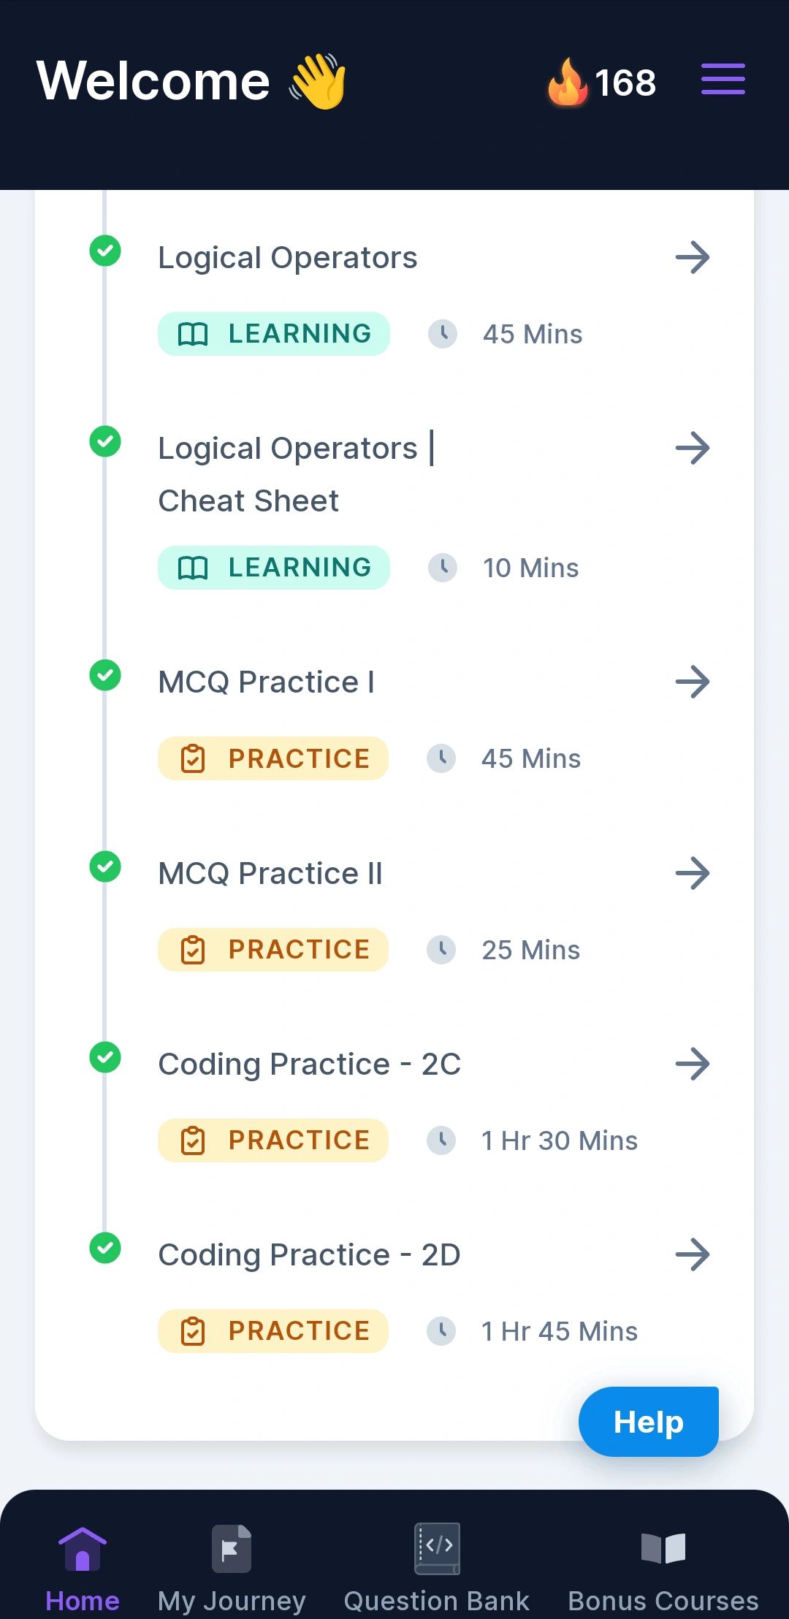Click the blue Help button

click(x=649, y=1422)
